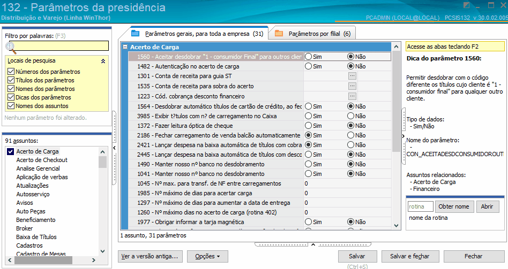Select Avisos subject
This screenshot has height=269, width=508.
click(25, 203)
